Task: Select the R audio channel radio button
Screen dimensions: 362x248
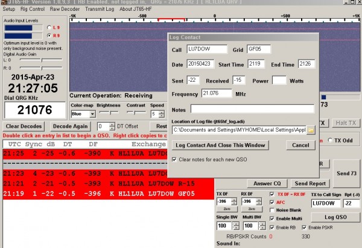Action: click(x=49, y=36)
